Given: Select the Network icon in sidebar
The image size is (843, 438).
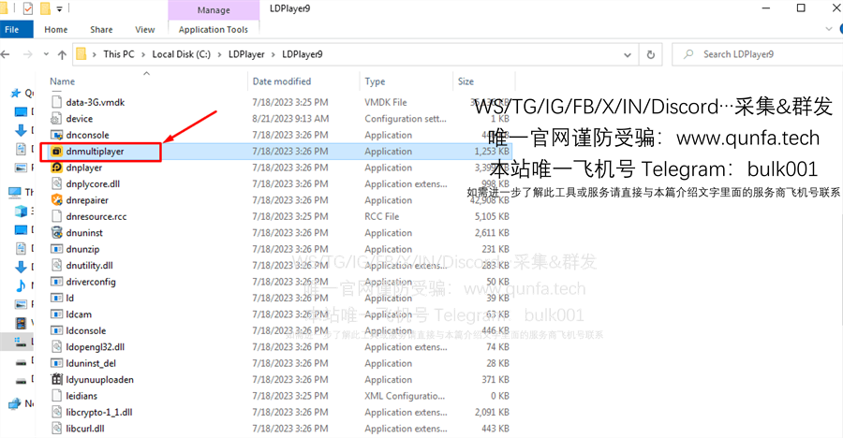Looking at the screenshot, I should pyautogui.click(x=14, y=403).
